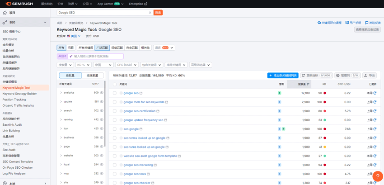Open the 意图 intent filter dropdown
Viewport: 384px width, 185px height.
[103, 65]
